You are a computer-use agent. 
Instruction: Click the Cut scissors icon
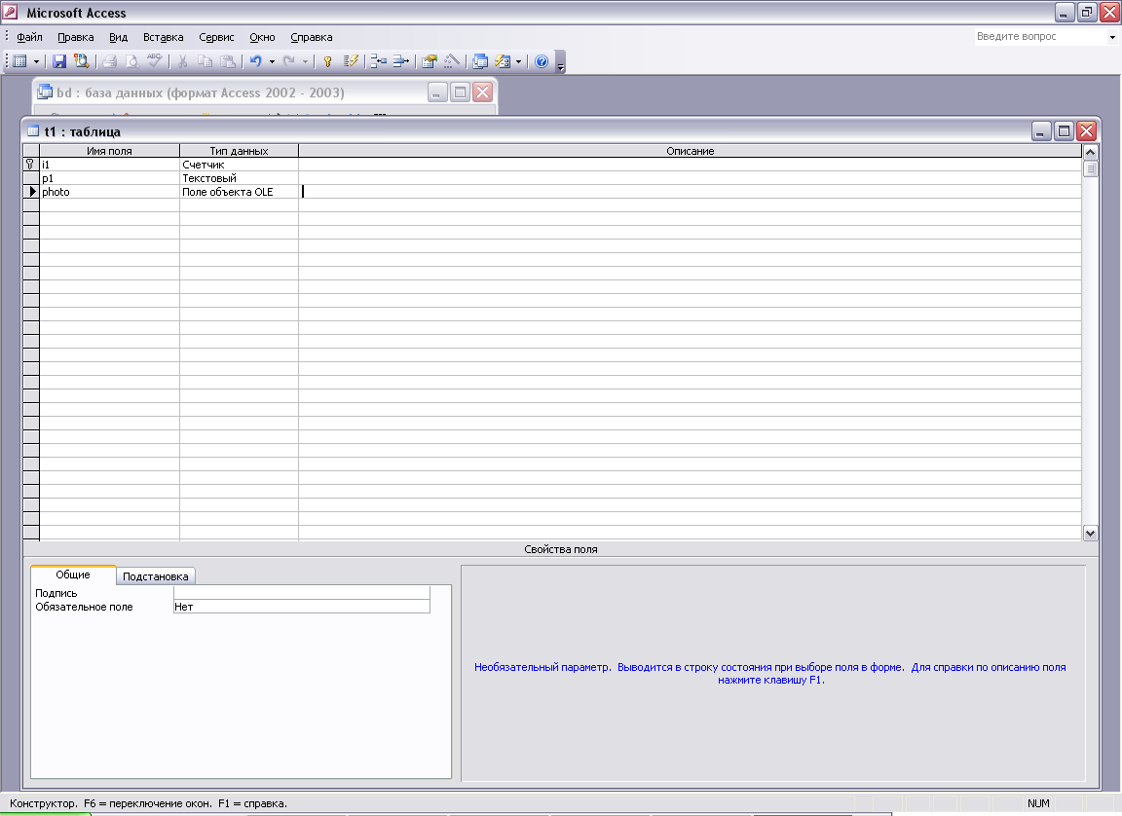[182, 61]
